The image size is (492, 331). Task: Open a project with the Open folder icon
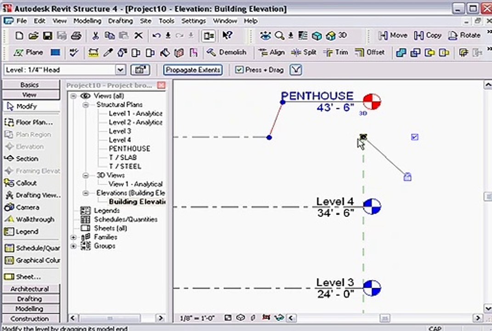tap(33, 36)
